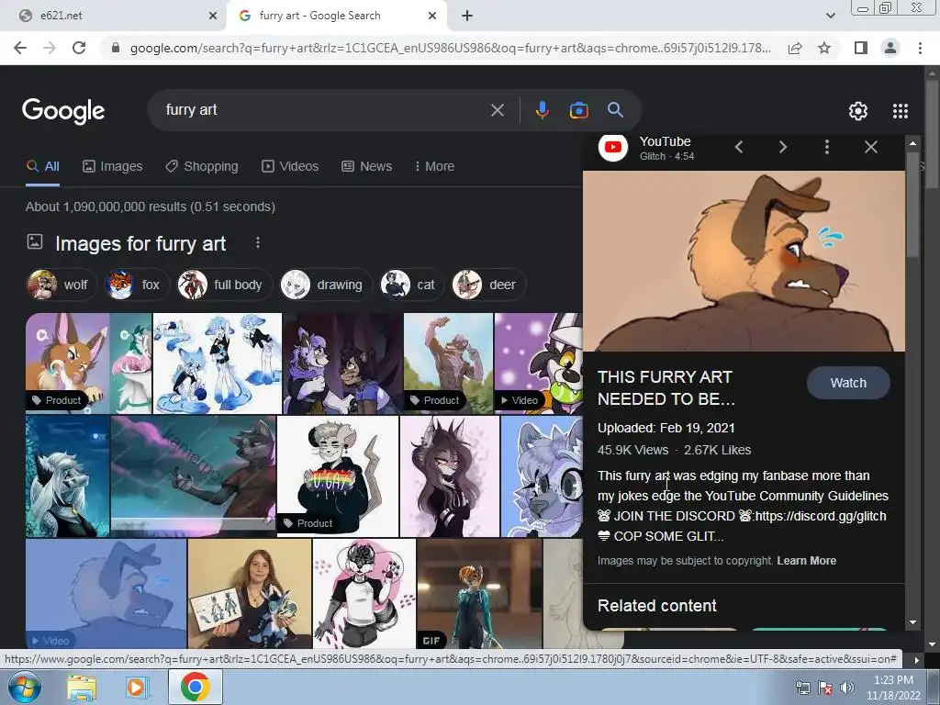This screenshot has height=705, width=940.
Task: Open large preview image of brown dog
Action: click(x=744, y=261)
